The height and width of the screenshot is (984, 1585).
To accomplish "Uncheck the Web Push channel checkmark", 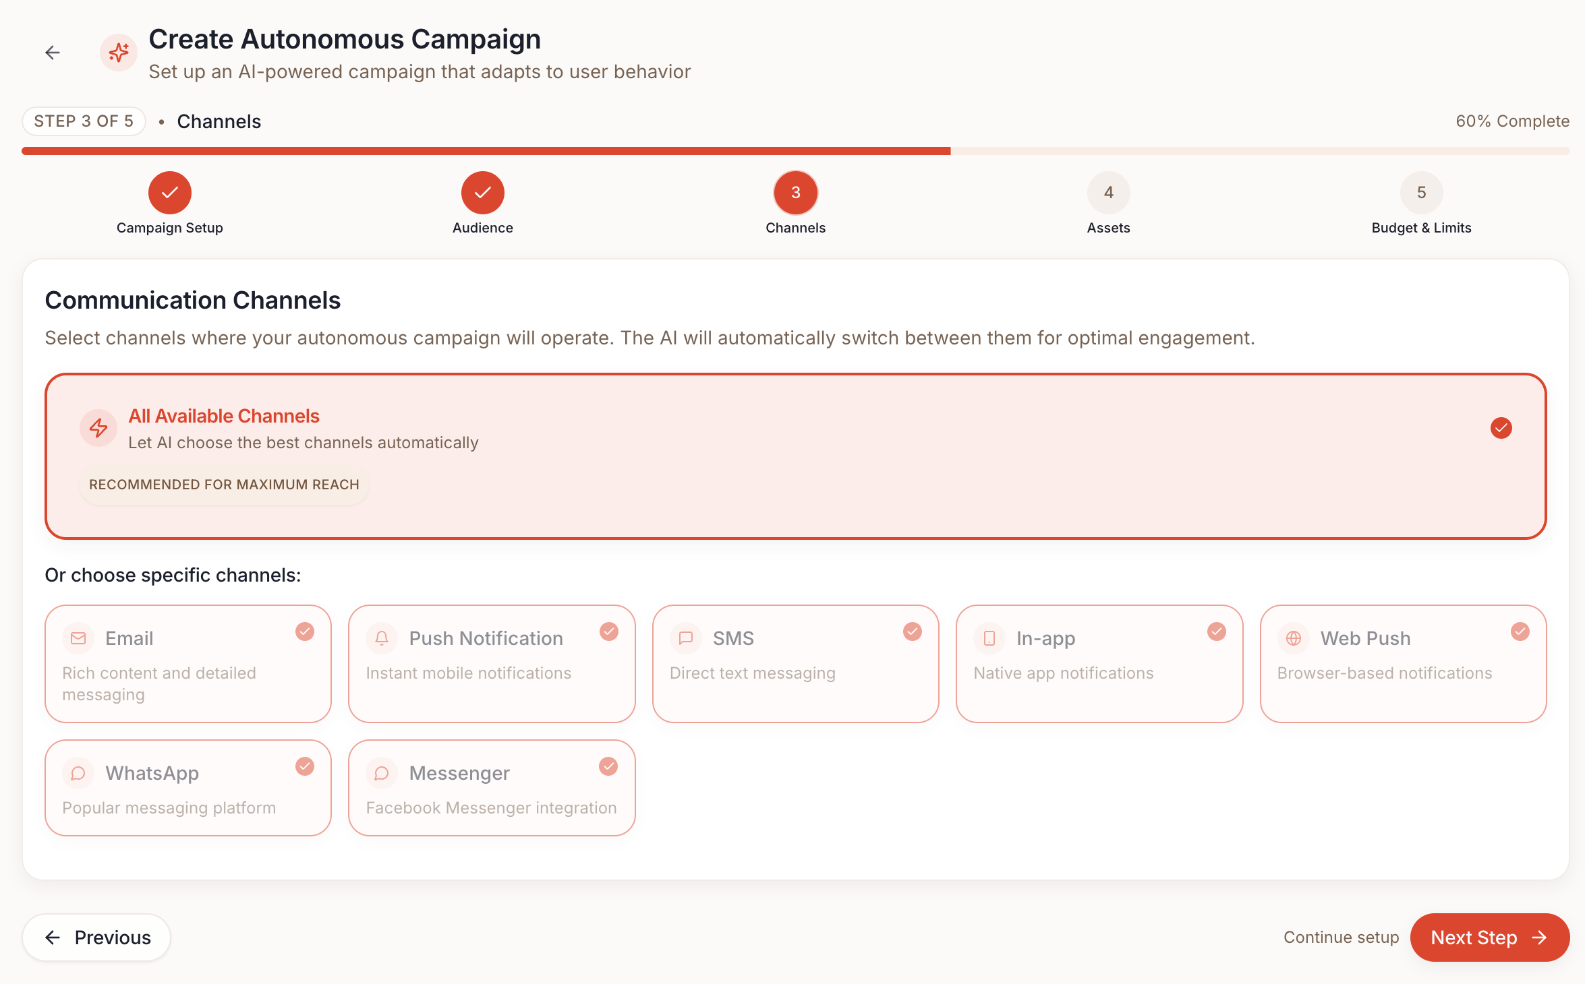I will (x=1520, y=632).
